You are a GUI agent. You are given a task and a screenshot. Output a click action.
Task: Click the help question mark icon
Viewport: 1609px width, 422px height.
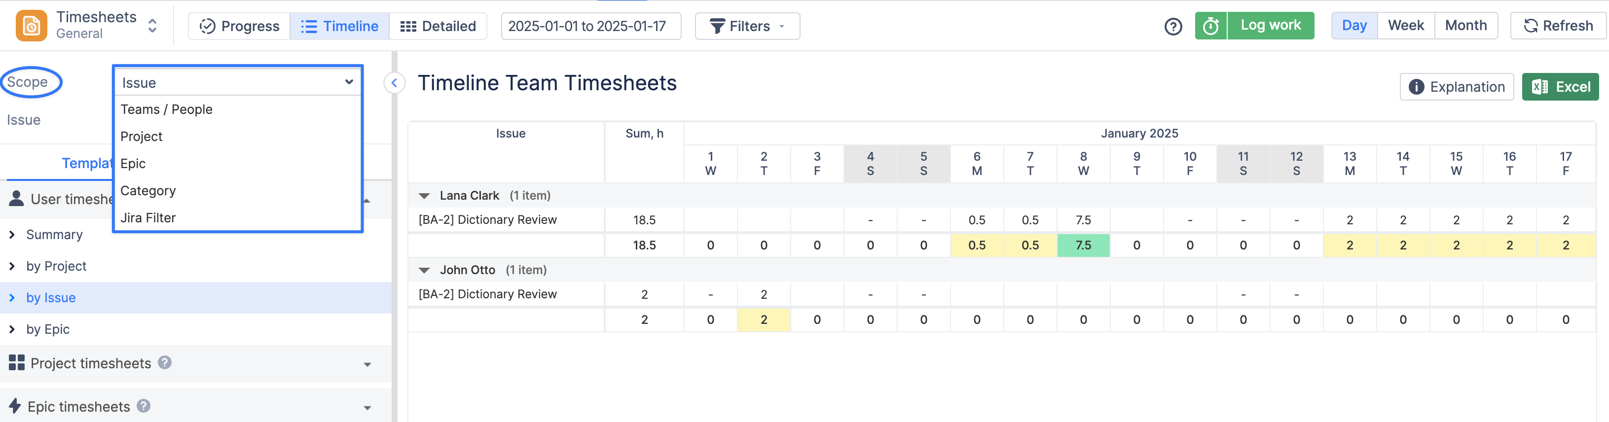[1173, 26]
